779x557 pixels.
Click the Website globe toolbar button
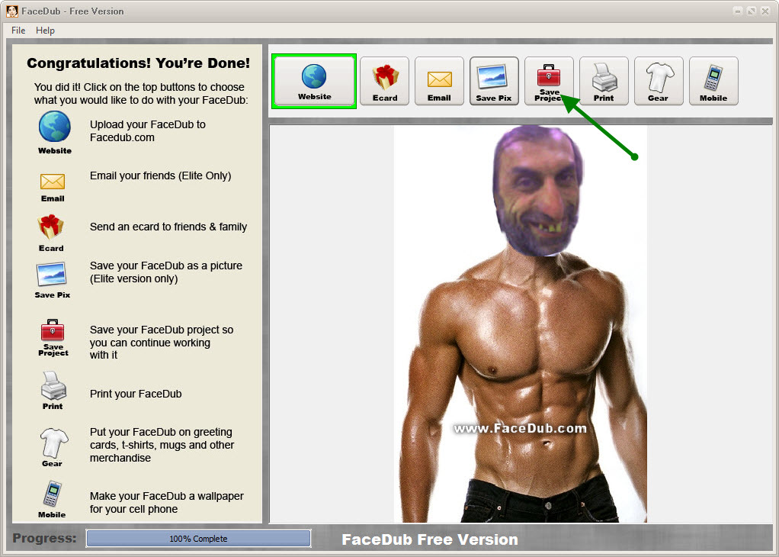click(x=314, y=81)
